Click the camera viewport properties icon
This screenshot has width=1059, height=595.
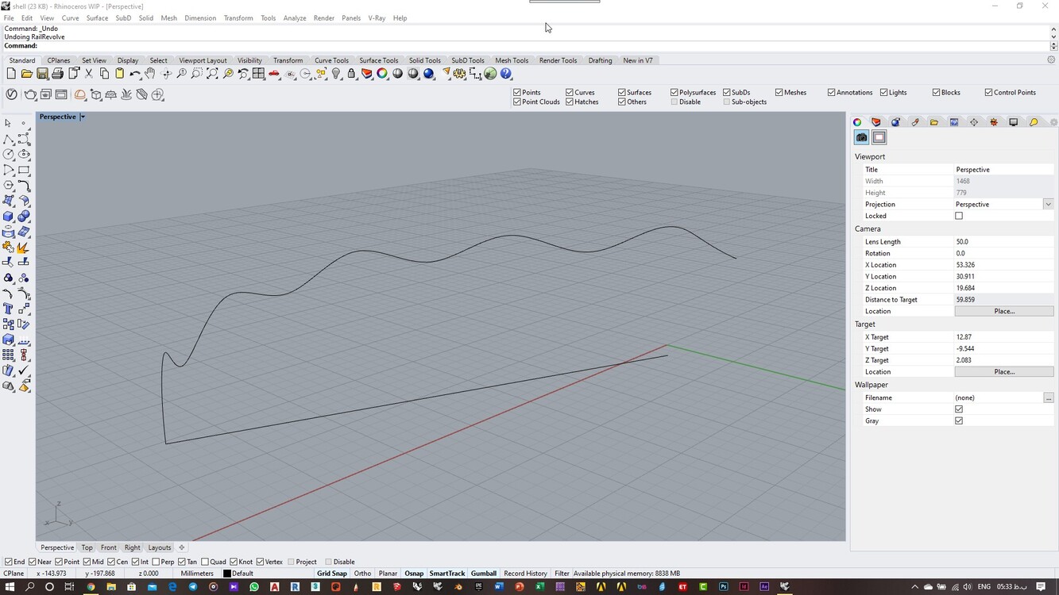[861, 137]
